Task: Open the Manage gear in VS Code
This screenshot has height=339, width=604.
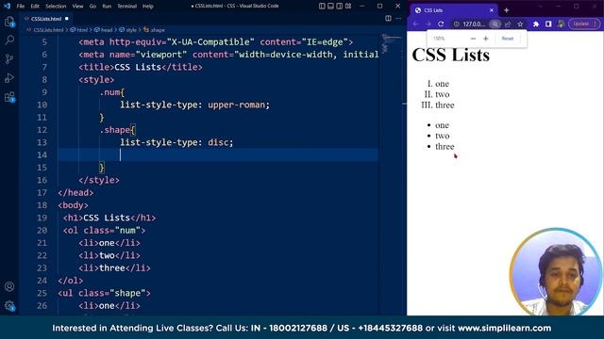Action: [9, 305]
